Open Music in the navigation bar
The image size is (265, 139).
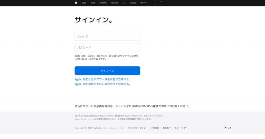[132, 3]
